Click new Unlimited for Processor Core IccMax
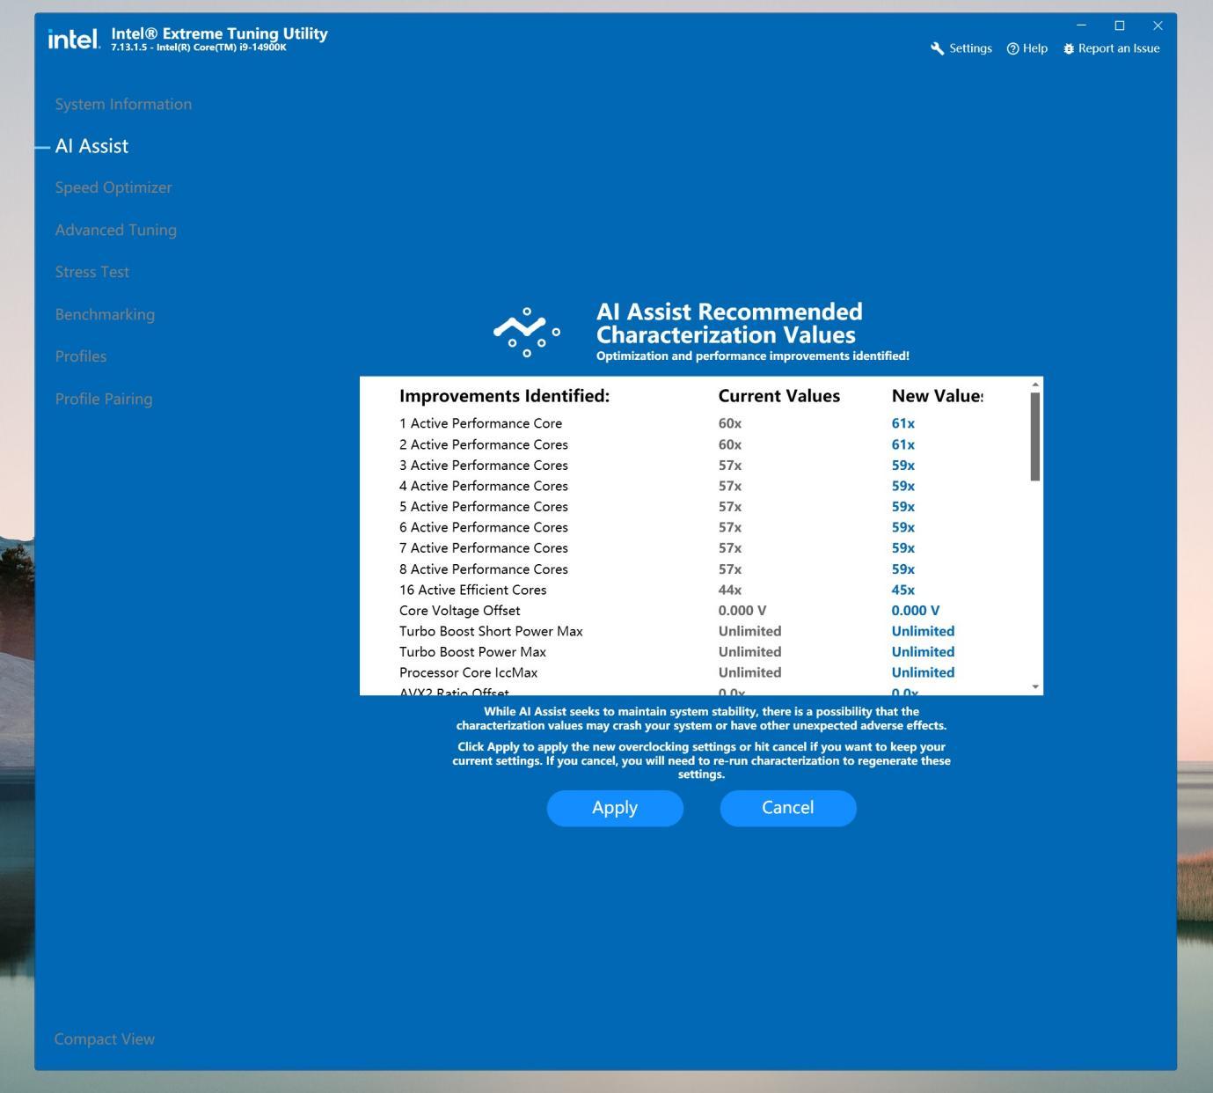 point(923,672)
